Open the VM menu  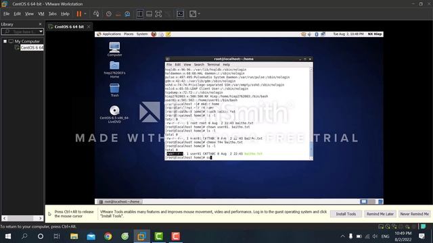tap(41, 13)
